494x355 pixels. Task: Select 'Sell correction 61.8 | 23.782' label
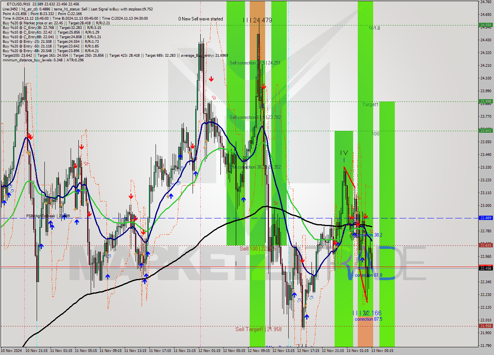(x=255, y=117)
